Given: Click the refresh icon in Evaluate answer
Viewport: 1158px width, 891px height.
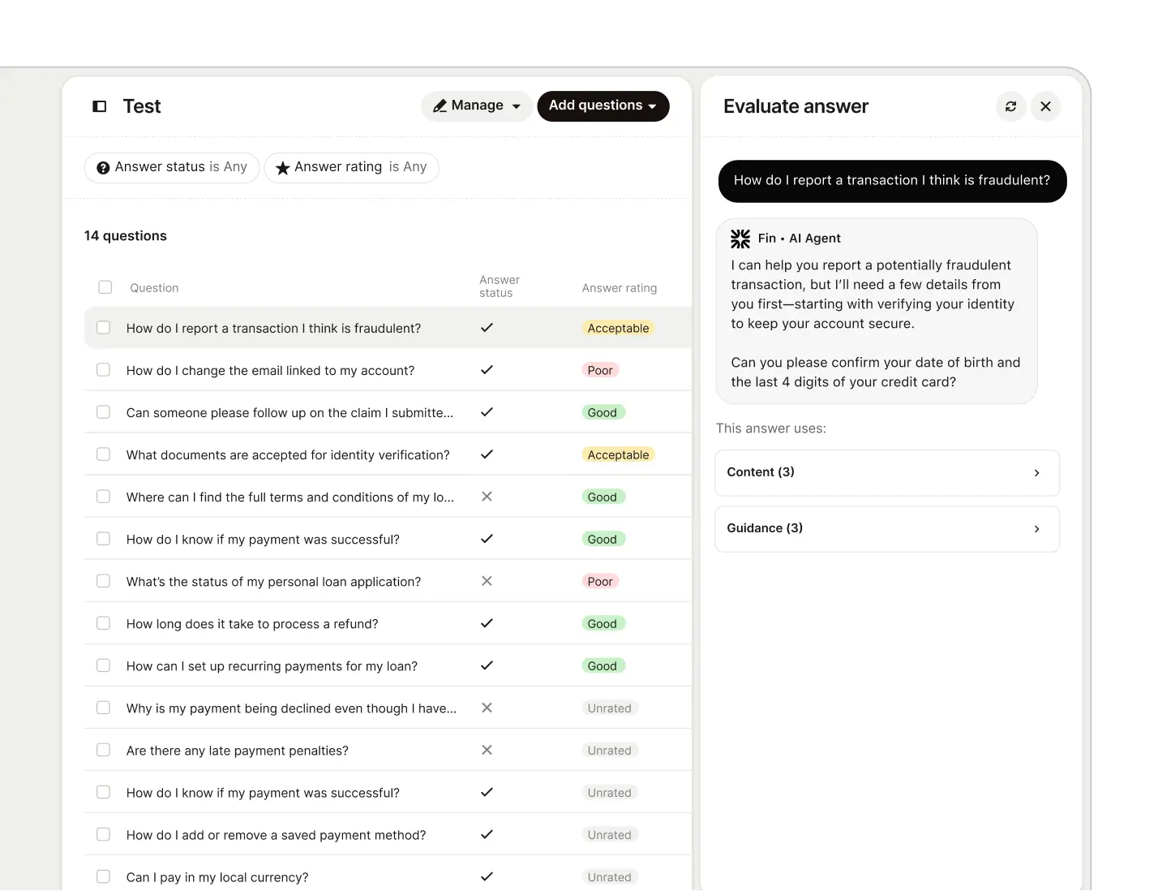Looking at the screenshot, I should (1010, 106).
